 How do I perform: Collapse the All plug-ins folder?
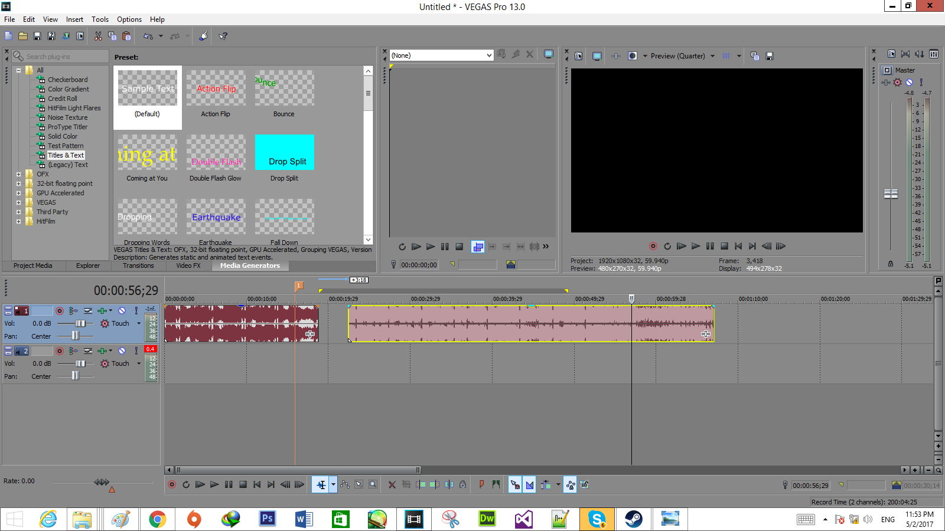[19, 70]
